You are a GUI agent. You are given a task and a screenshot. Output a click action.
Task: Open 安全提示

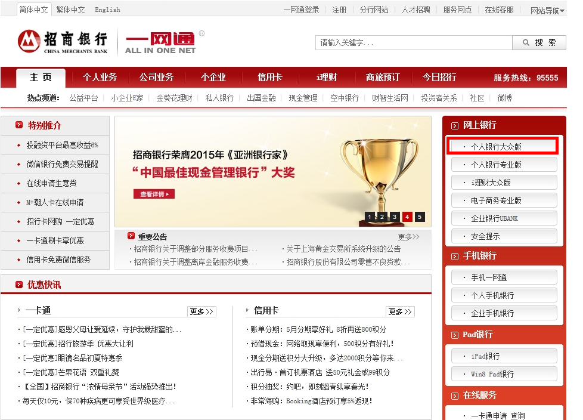pos(504,236)
